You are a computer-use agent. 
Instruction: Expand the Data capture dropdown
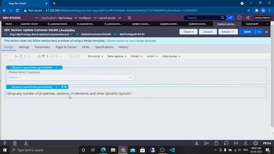pos(117,56)
